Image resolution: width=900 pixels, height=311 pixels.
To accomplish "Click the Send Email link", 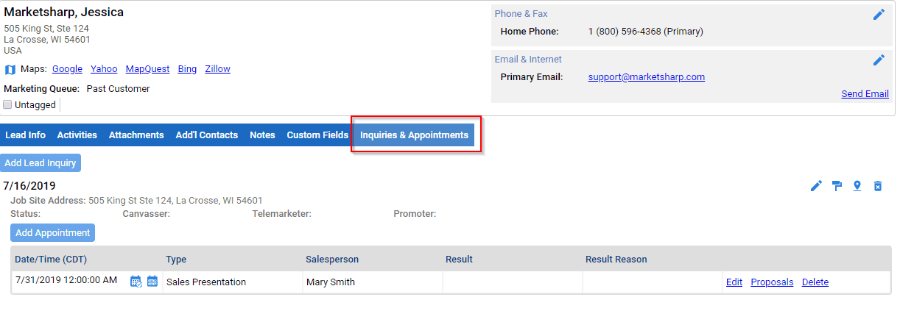I will [x=865, y=94].
